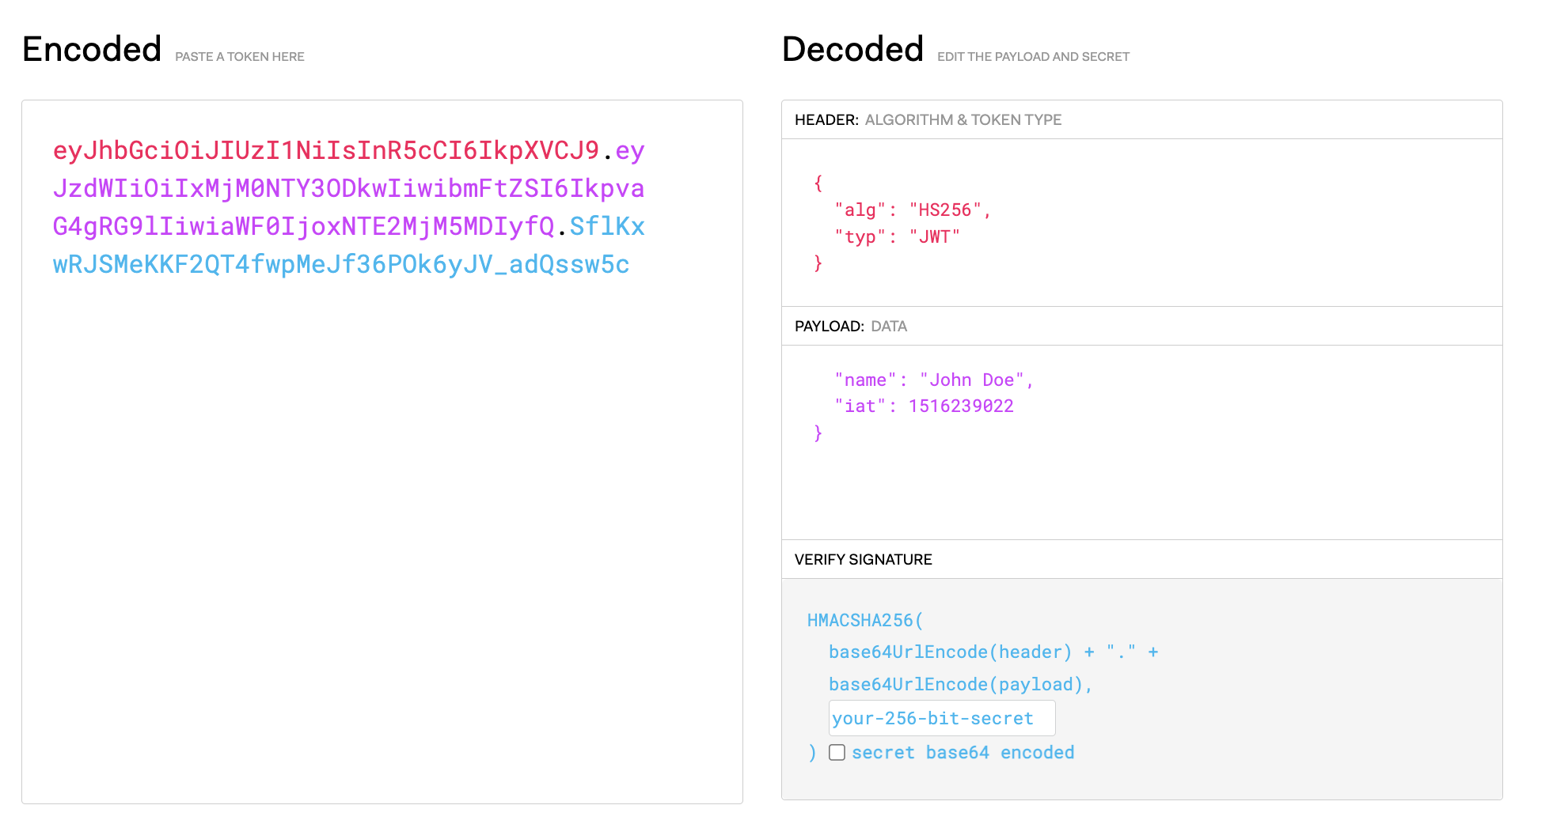Click the "iat": 1516239022 value
This screenshot has height=824, width=1553.
[961, 406]
